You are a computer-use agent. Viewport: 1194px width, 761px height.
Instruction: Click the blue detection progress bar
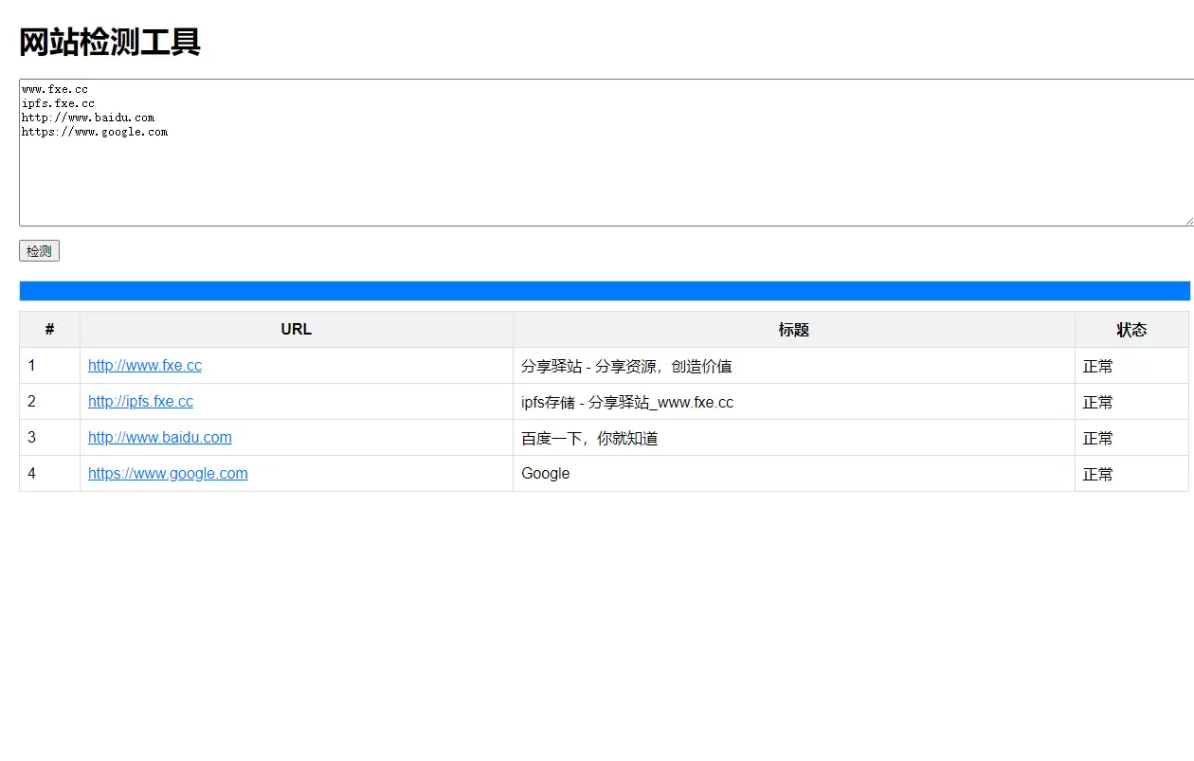coord(605,291)
